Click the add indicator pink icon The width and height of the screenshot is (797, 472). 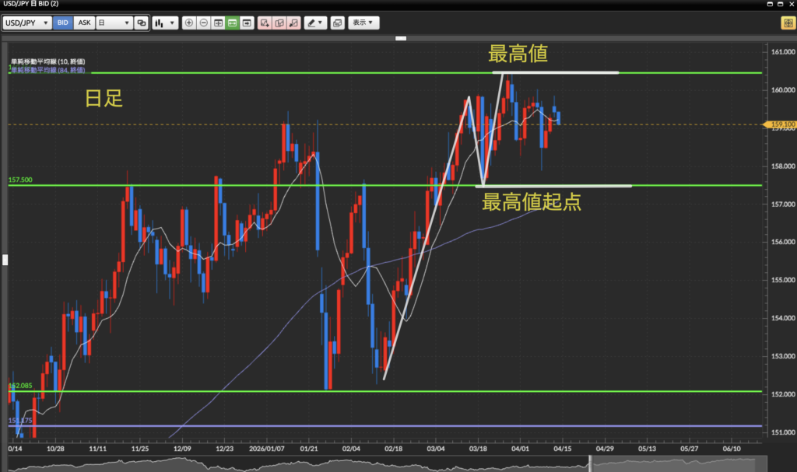coord(265,23)
